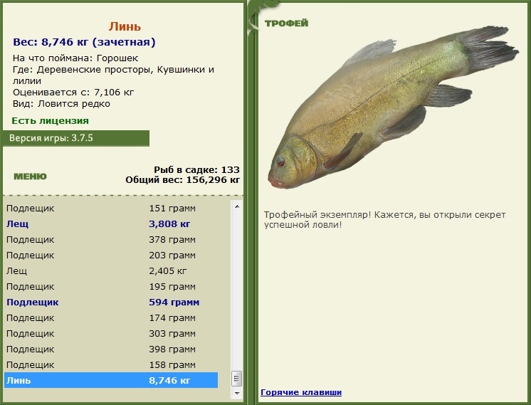Click the На что поймана: Горошек line
Viewport: 531px width, 405px height.
75,58
